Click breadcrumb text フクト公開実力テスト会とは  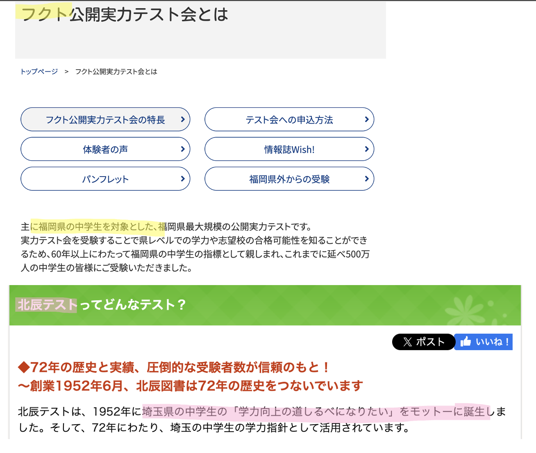pyautogui.click(x=116, y=72)
